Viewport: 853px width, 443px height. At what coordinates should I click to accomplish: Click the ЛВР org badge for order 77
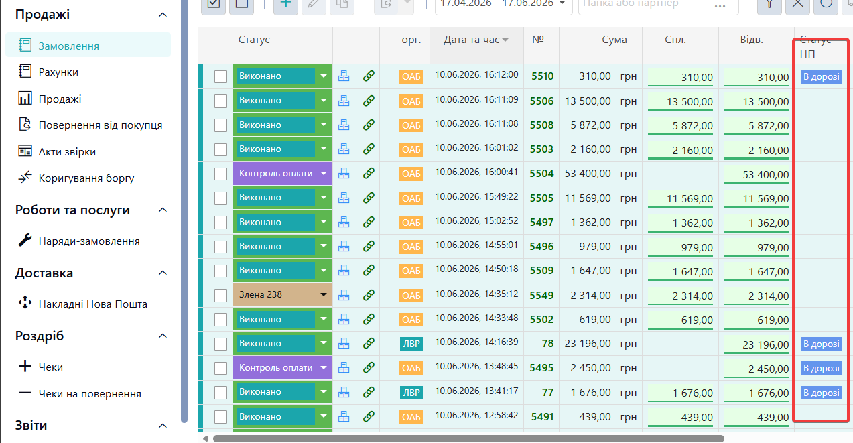pos(411,393)
